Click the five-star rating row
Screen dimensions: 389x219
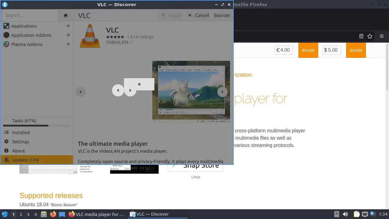[x=115, y=37]
